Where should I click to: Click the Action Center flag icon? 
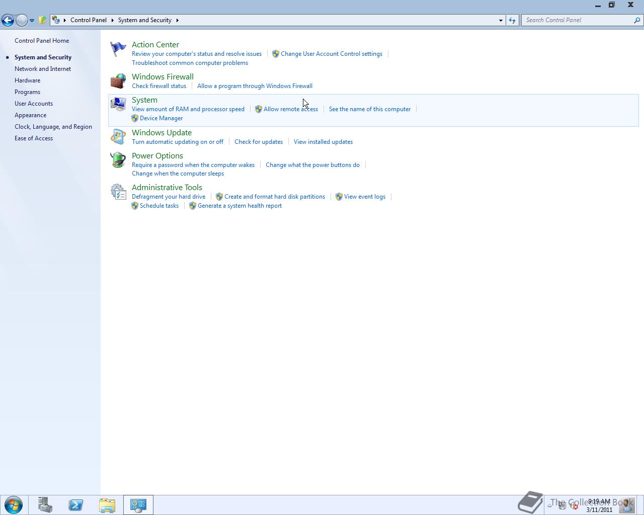point(118,49)
